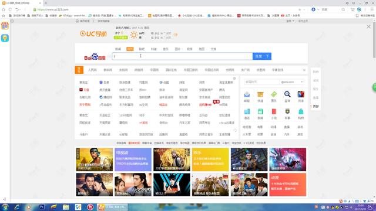Click the 百度一下 search button

point(262,56)
